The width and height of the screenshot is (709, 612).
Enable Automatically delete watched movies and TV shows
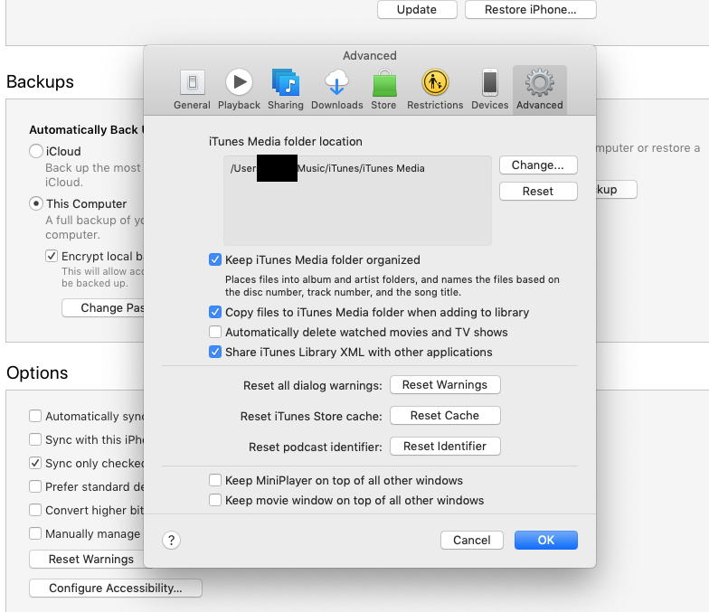pos(215,333)
